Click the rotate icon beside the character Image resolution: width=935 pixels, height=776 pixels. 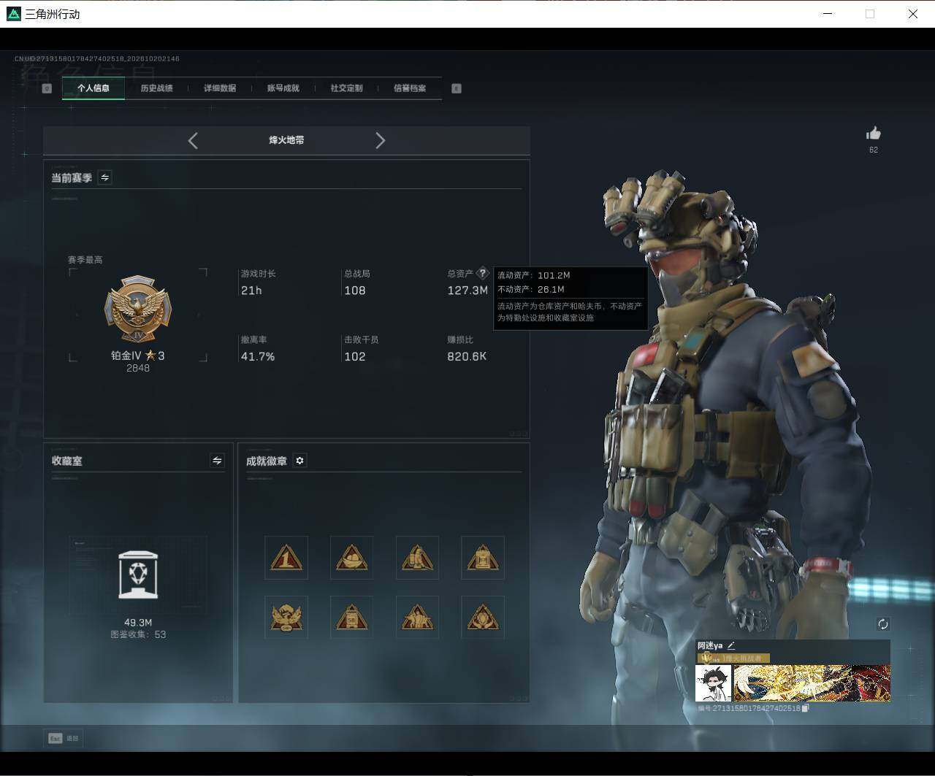(883, 623)
